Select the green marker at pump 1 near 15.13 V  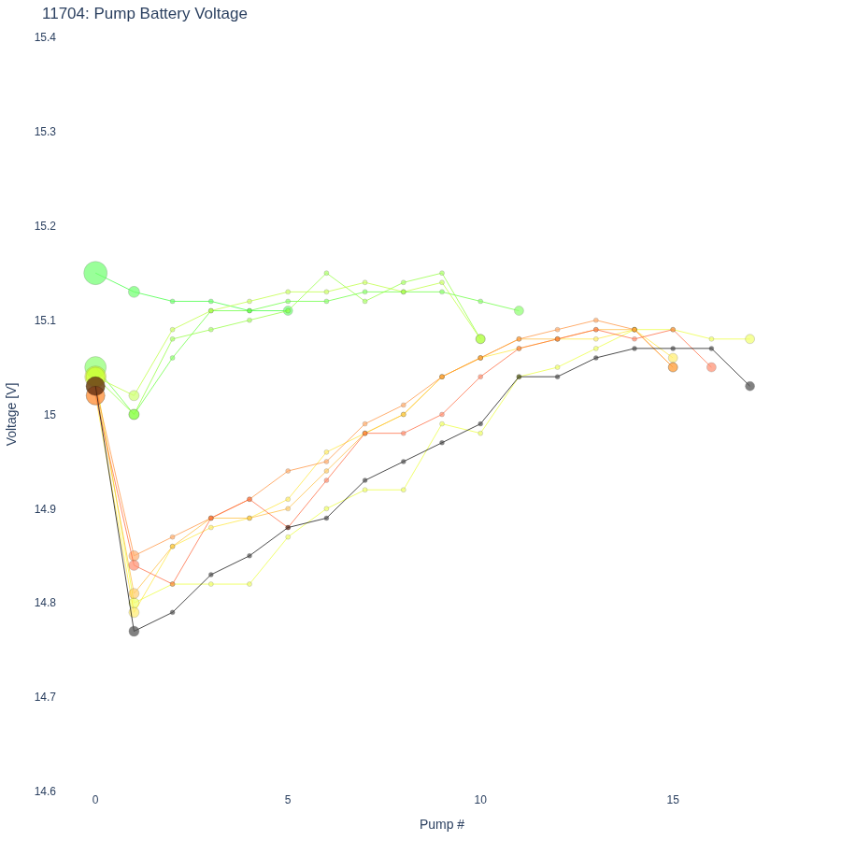134,292
